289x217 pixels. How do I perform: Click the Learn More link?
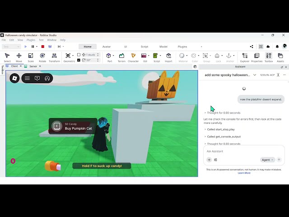(244, 173)
